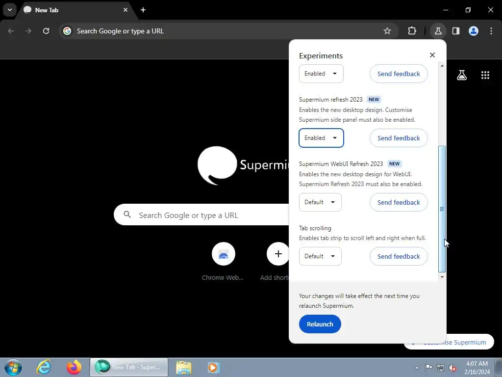502x377 pixels.
Task: Toggle the Experiments flask toolbar icon
Action: click(x=438, y=31)
